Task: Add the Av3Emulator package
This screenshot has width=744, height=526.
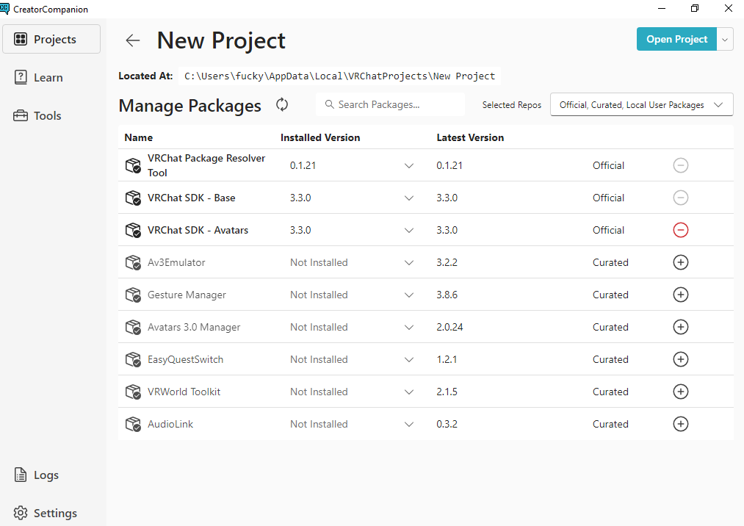Action: [x=680, y=262]
